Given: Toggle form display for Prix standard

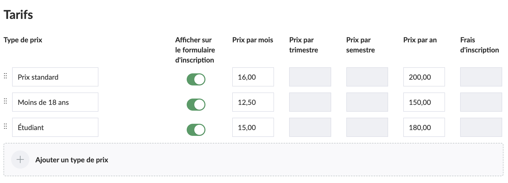Looking at the screenshot, I should 196,79.
